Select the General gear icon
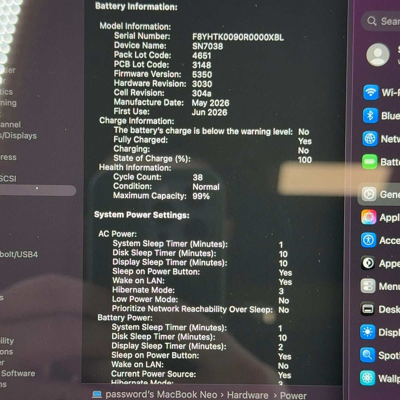 (369, 194)
